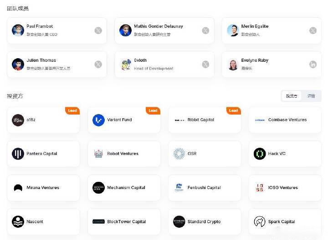Open Evelyne Raby's LinkedIn icon
The height and width of the screenshot is (240, 328).
(x=313, y=64)
